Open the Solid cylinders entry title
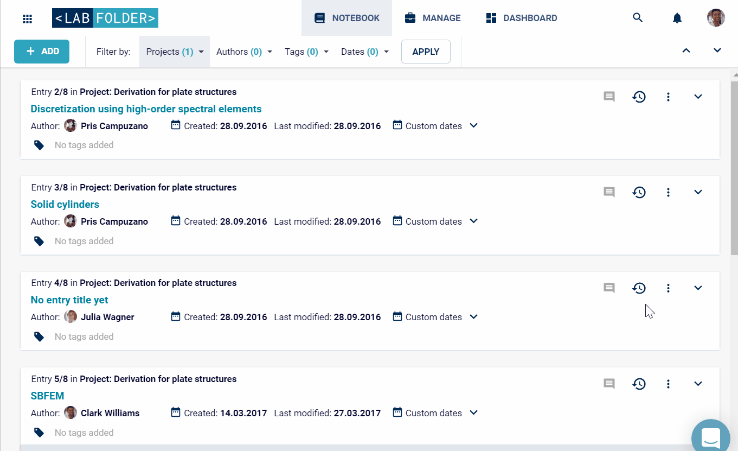The image size is (738, 451). pos(65,204)
